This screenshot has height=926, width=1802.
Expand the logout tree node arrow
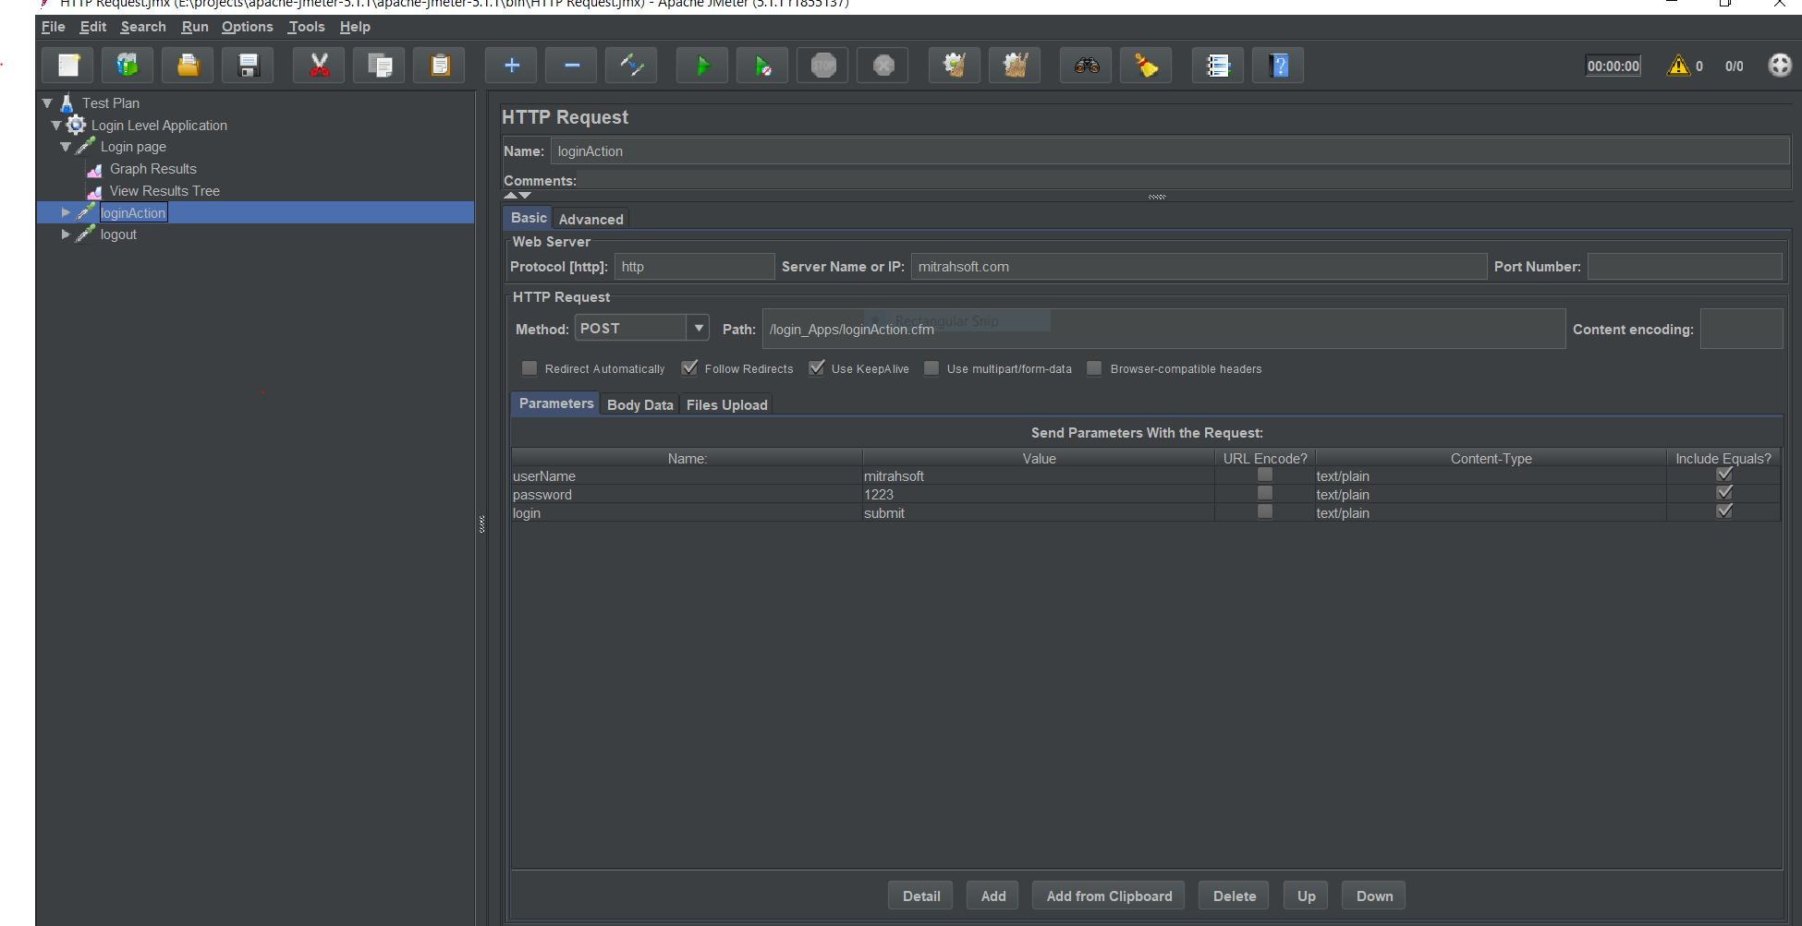pyautogui.click(x=66, y=235)
